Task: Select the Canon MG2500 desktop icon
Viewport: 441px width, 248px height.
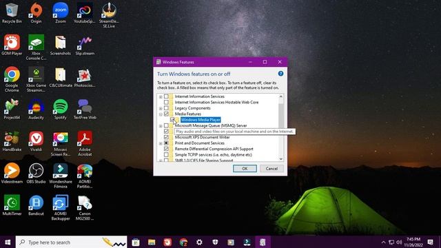Action: coord(85,208)
